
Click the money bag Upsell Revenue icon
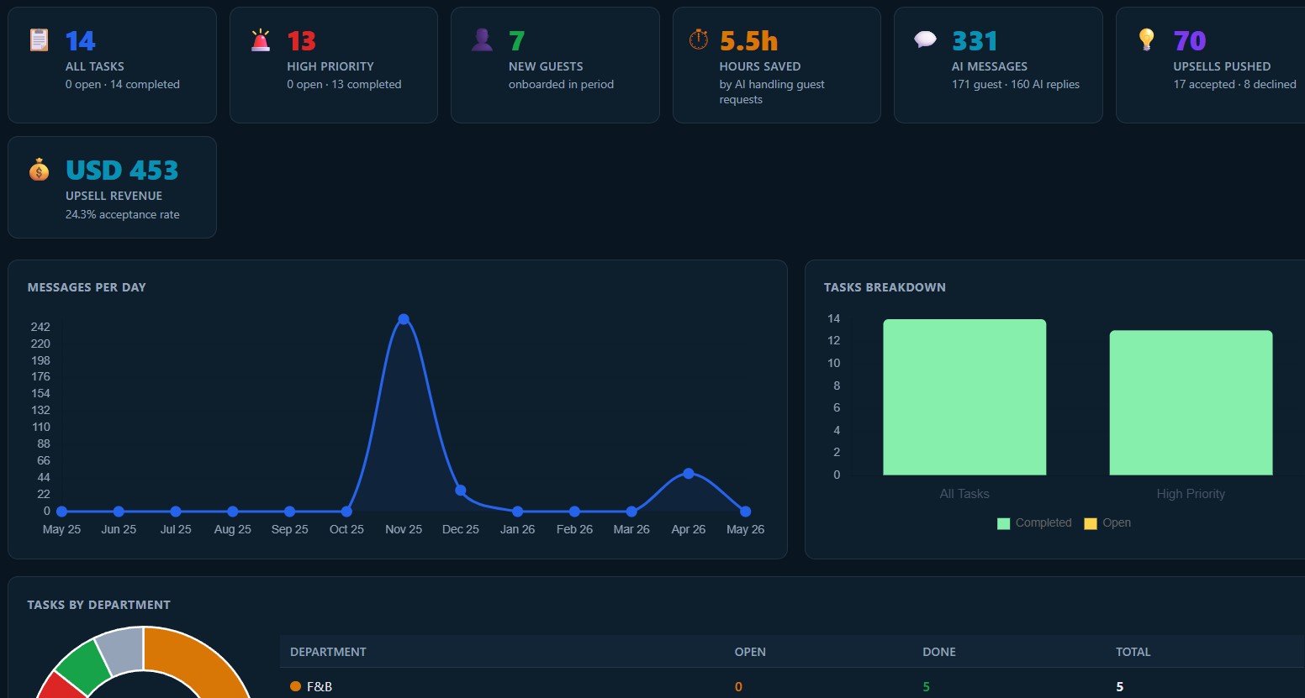39,170
